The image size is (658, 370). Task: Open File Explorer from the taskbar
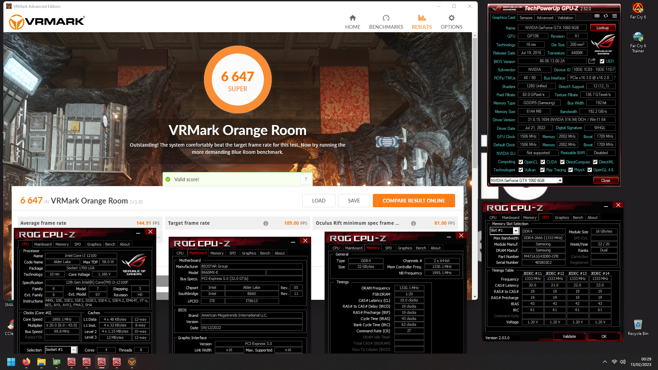(x=41, y=362)
